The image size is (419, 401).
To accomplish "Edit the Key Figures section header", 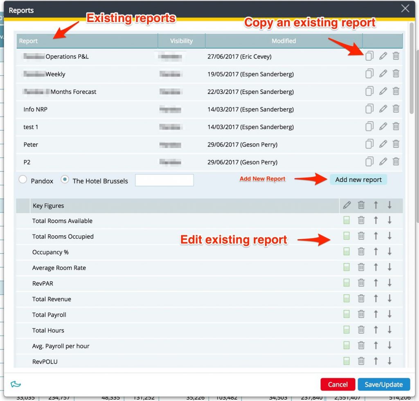I will (347, 205).
